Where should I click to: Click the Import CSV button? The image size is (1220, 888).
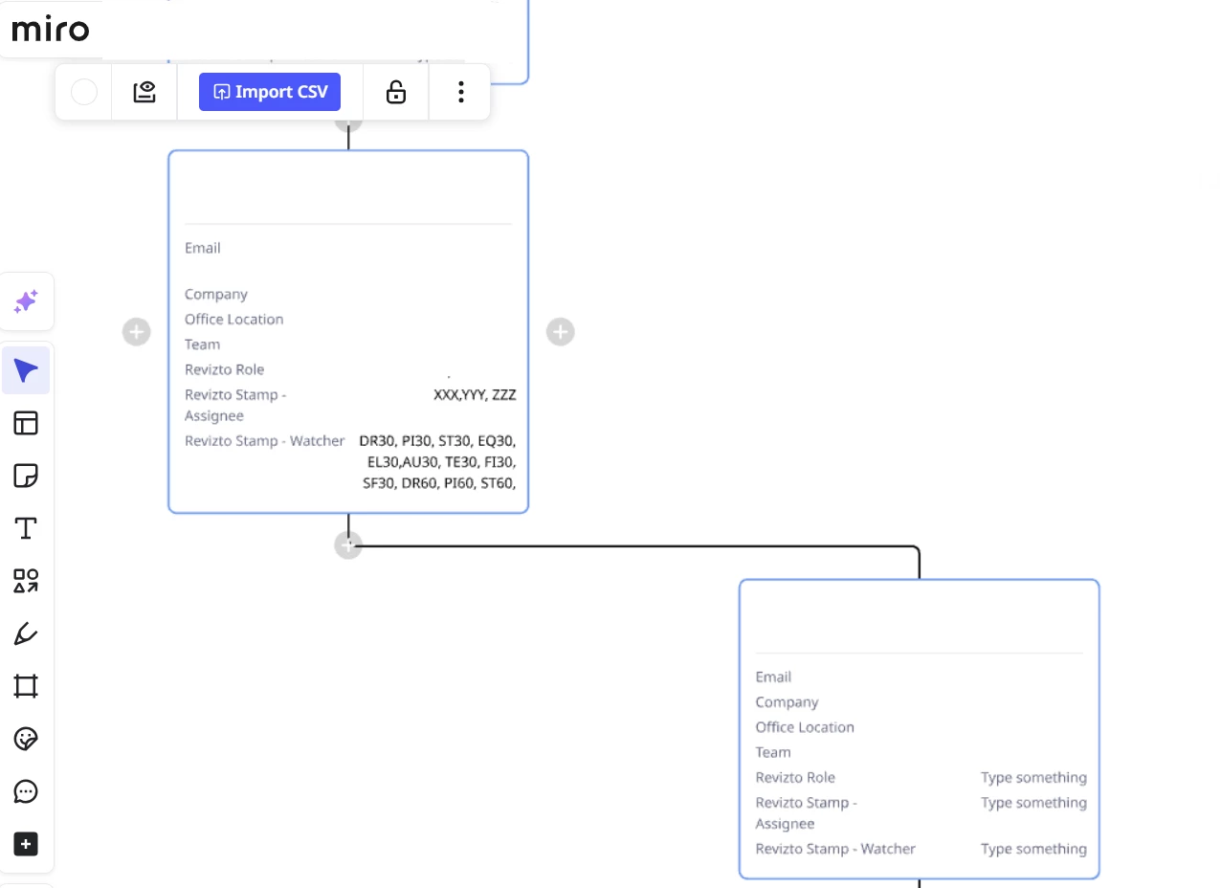pyautogui.click(x=270, y=92)
